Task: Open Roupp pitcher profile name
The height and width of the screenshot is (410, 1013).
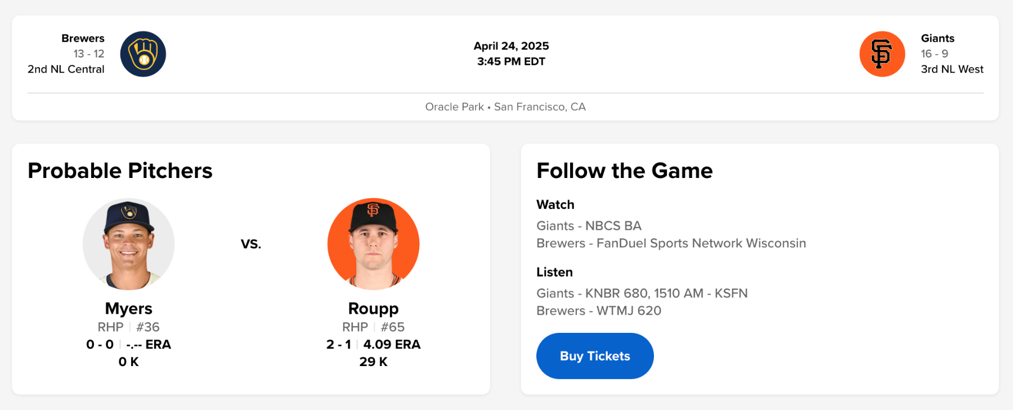Action: [373, 309]
